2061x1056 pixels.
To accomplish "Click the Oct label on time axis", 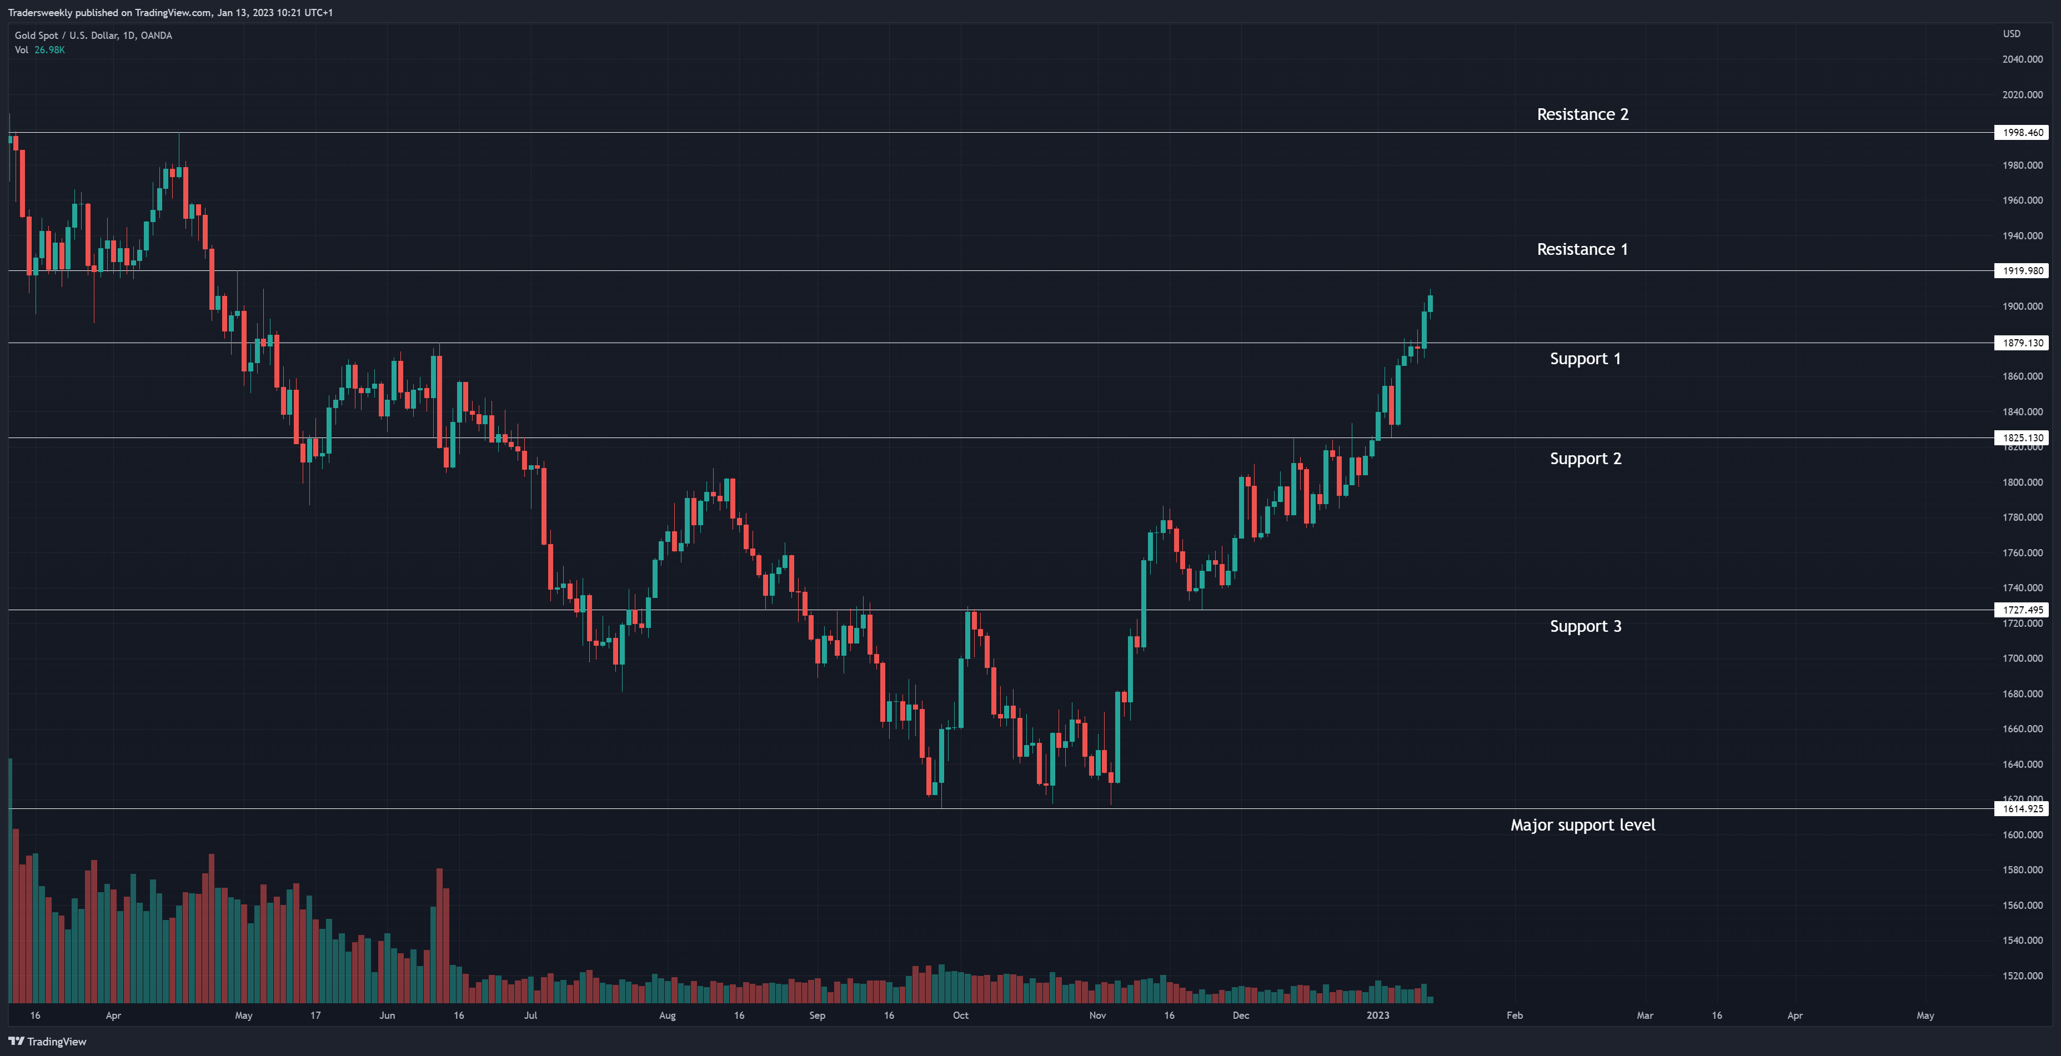I will tap(960, 1015).
